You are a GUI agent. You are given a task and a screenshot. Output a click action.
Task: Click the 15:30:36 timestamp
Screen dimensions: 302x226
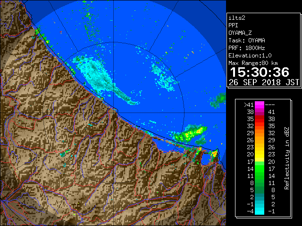(260, 72)
